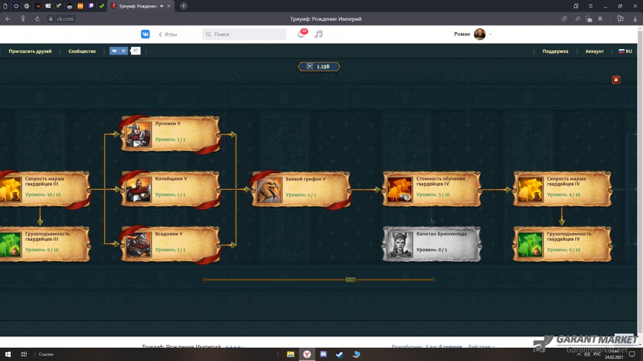643x361 pixels.
Task: Click the 1.19B power indicator
Action: 319,67
